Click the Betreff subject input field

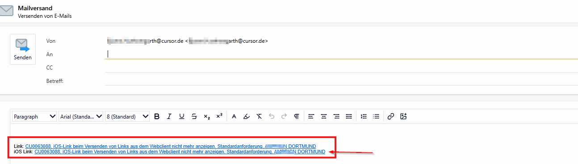point(341,81)
